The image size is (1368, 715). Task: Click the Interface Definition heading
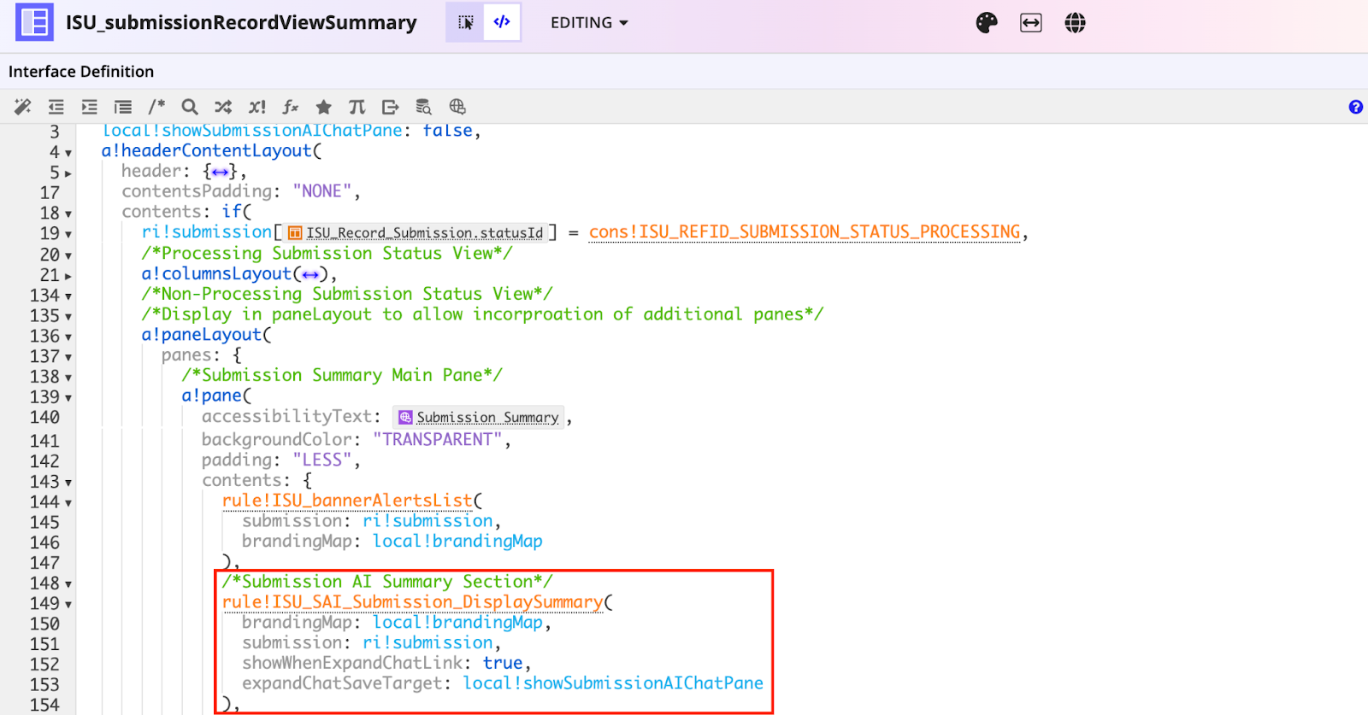coord(81,72)
